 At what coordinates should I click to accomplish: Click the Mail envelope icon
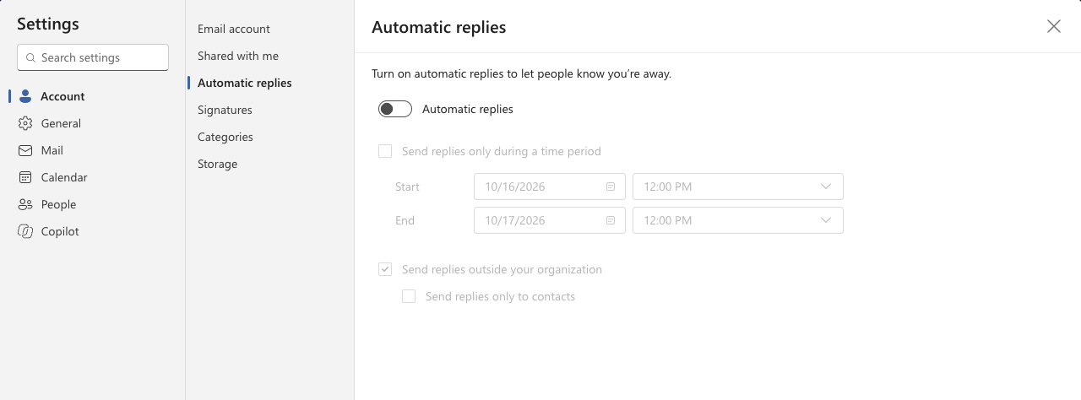pos(25,150)
